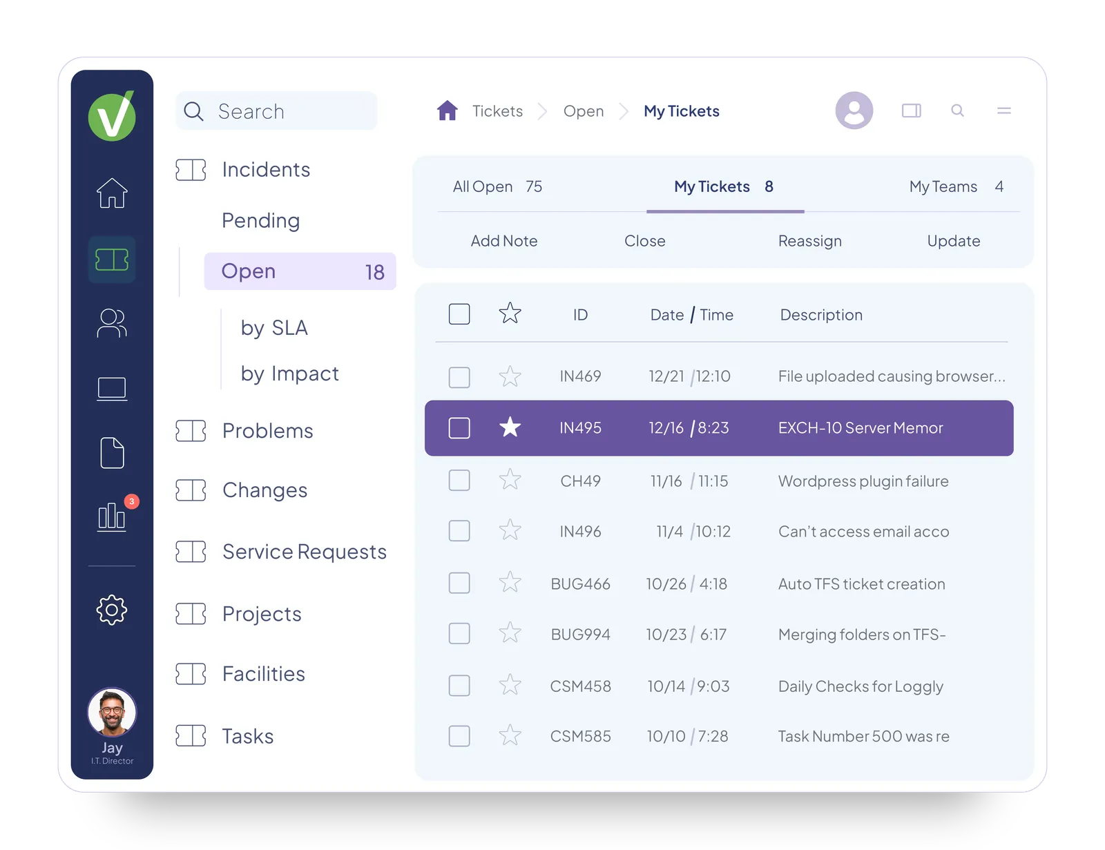Image resolution: width=1105 pixels, height=850 pixels.
Task: Open the Users icon in dark sidebar
Action: point(112,323)
